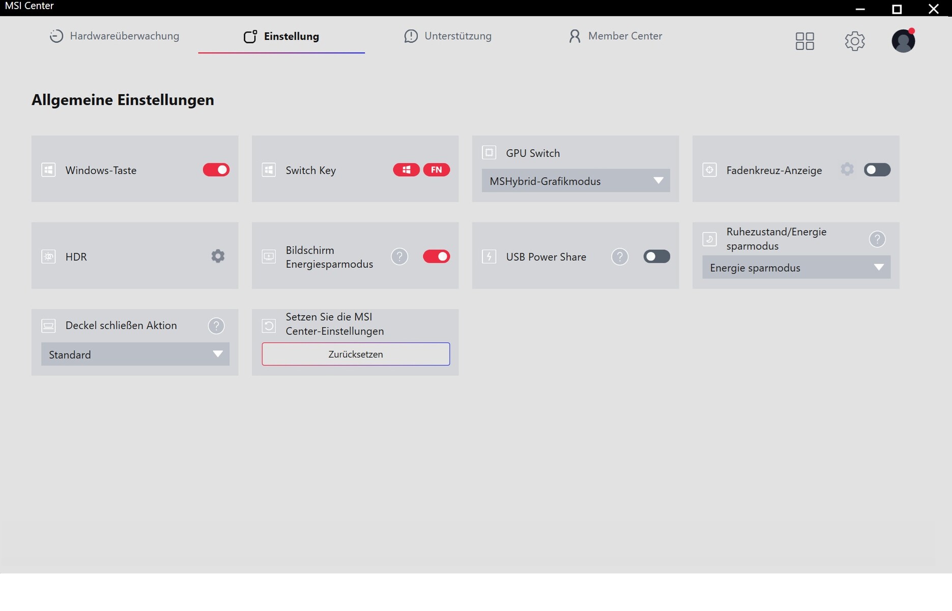The image size is (952, 611).
Task: Click the HDR label
Action: tap(76, 257)
